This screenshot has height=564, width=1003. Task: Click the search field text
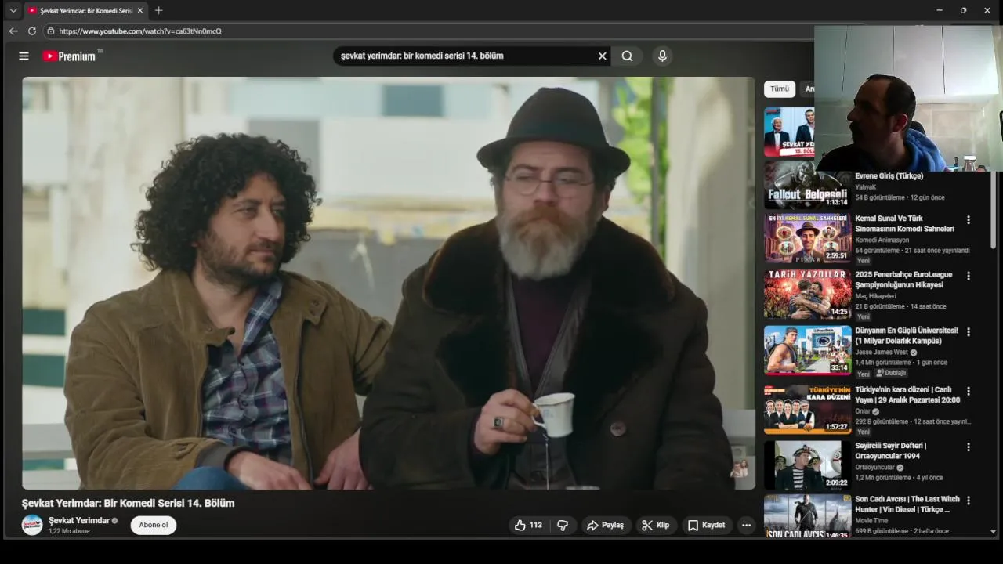tap(422, 56)
